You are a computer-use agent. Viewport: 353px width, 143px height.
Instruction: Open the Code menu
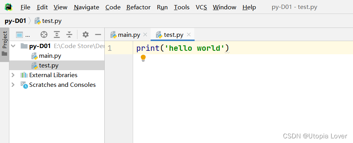[113, 7]
